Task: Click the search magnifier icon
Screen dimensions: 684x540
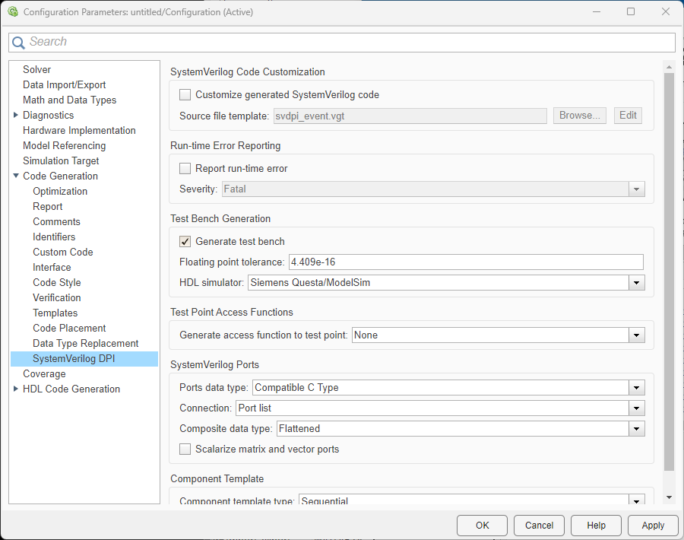Action: click(19, 43)
